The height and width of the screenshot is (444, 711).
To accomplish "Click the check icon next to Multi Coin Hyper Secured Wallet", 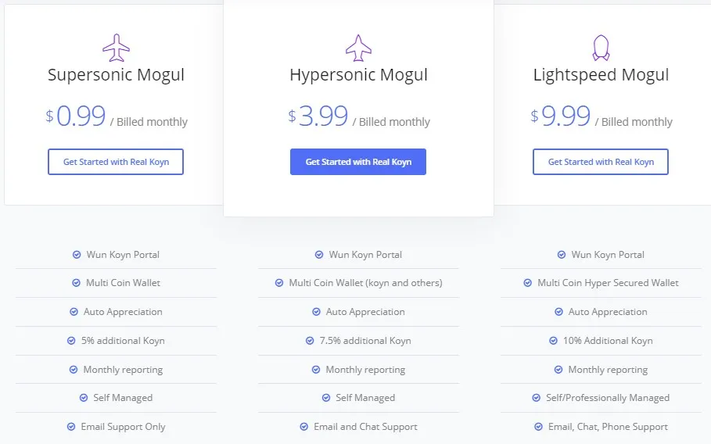I will [528, 283].
